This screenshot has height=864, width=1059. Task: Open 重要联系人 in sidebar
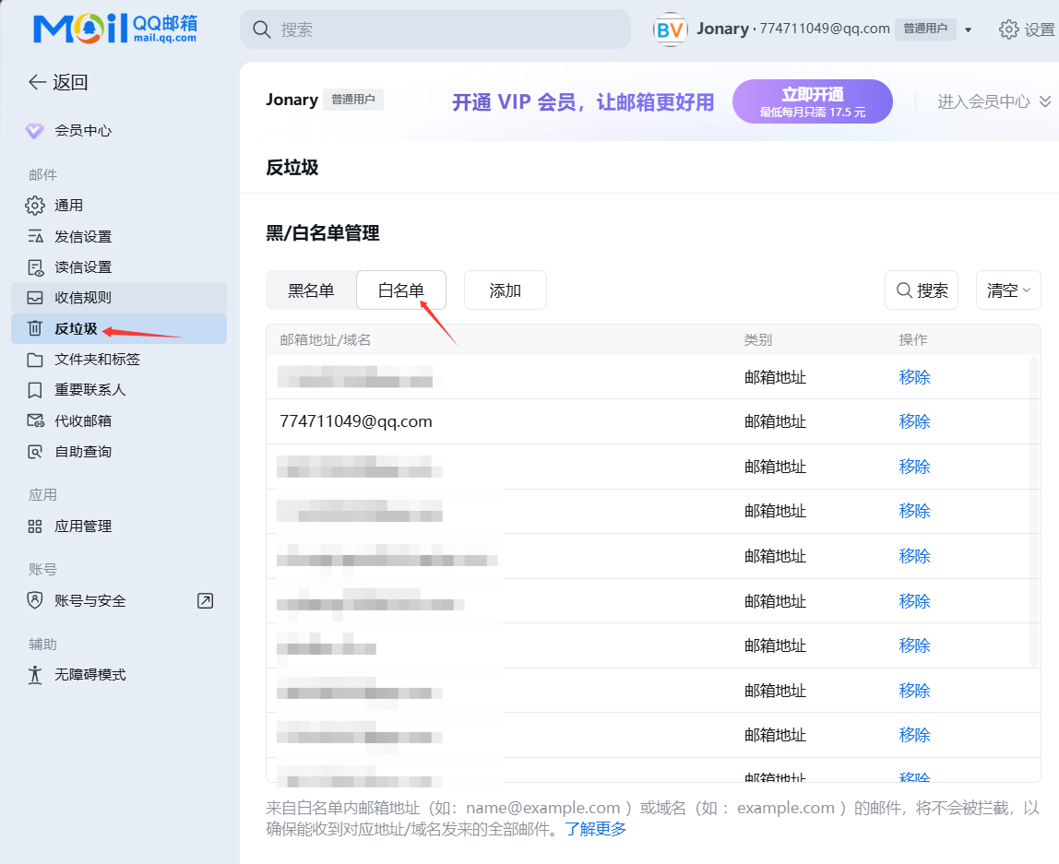tap(119, 390)
